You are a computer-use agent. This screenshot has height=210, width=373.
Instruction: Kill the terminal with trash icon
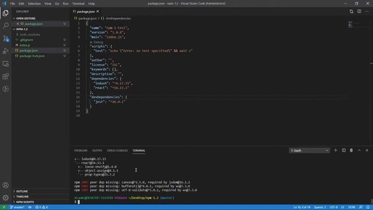click(351, 150)
